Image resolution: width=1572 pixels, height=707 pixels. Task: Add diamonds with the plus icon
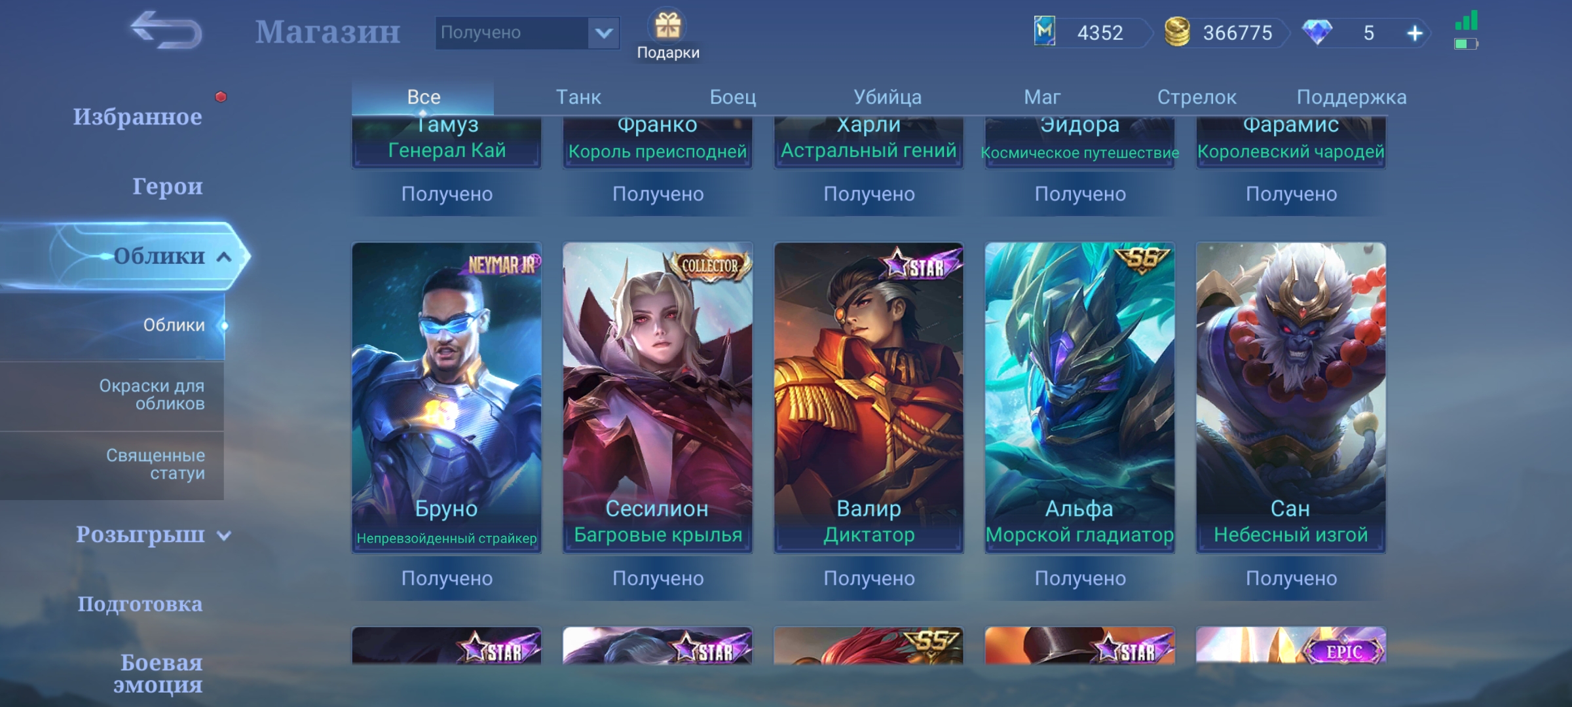1415,33
